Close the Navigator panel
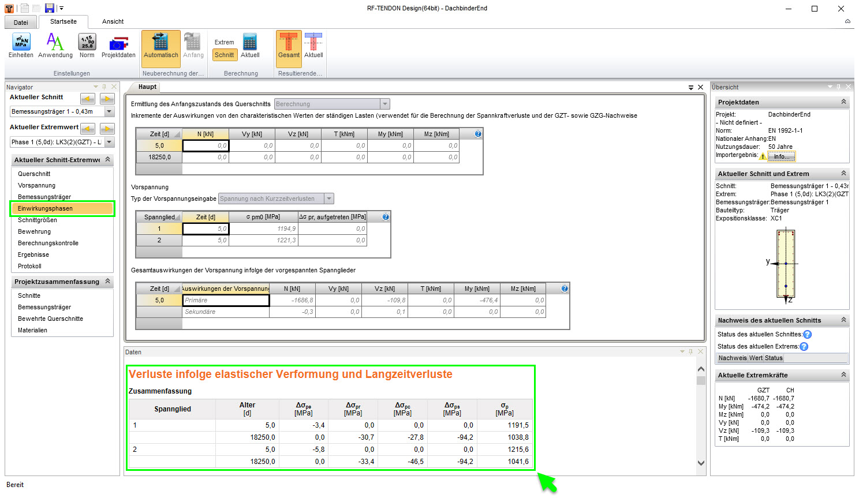Viewport: 859px width, 498px height. click(x=114, y=87)
